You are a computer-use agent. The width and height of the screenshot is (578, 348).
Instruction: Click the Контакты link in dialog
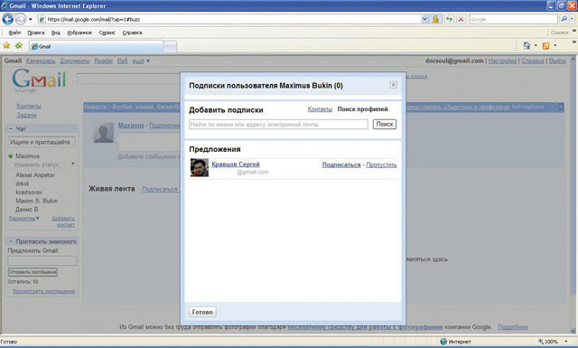320,109
